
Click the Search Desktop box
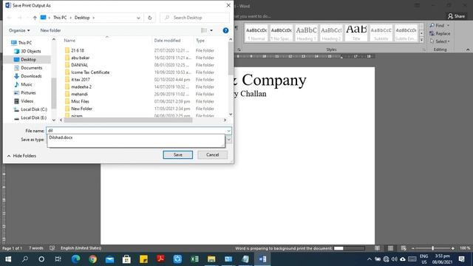(x=194, y=18)
